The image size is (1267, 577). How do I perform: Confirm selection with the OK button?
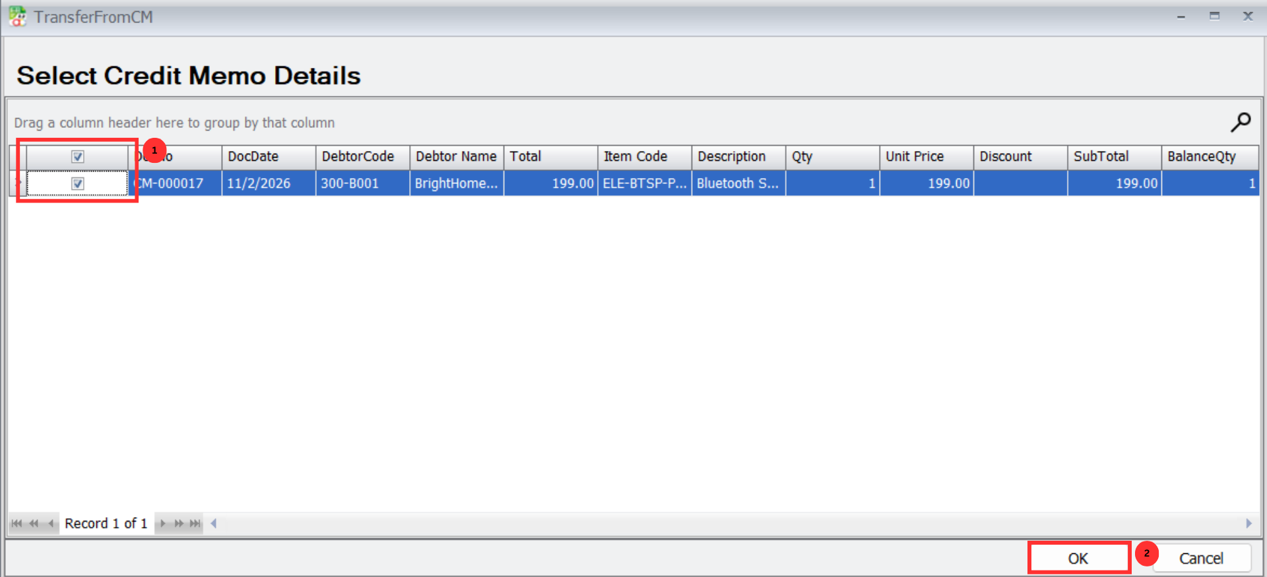coord(1078,559)
